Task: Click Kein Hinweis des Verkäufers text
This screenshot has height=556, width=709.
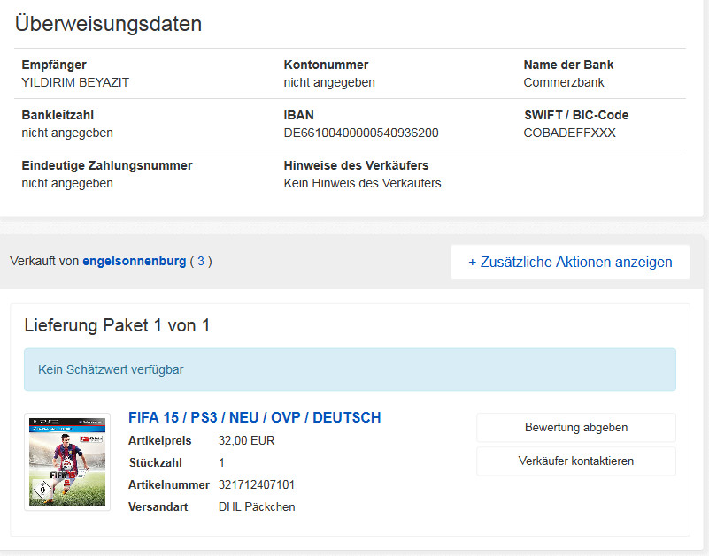Action: (362, 184)
